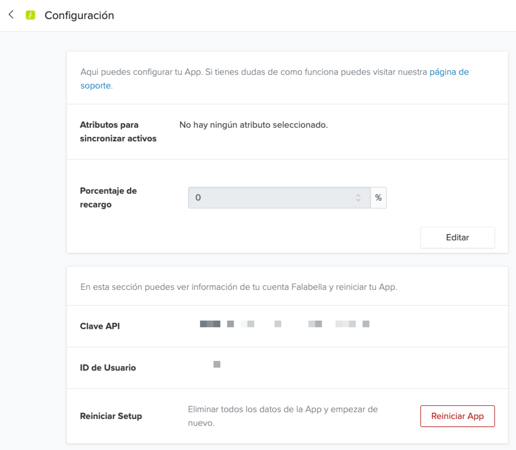Click the Configuración page title
The width and height of the screenshot is (516, 450).
point(79,15)
